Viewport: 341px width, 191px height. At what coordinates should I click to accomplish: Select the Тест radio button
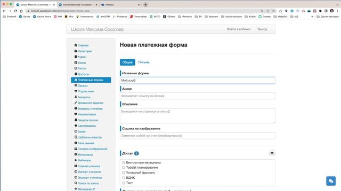[123, 183]
